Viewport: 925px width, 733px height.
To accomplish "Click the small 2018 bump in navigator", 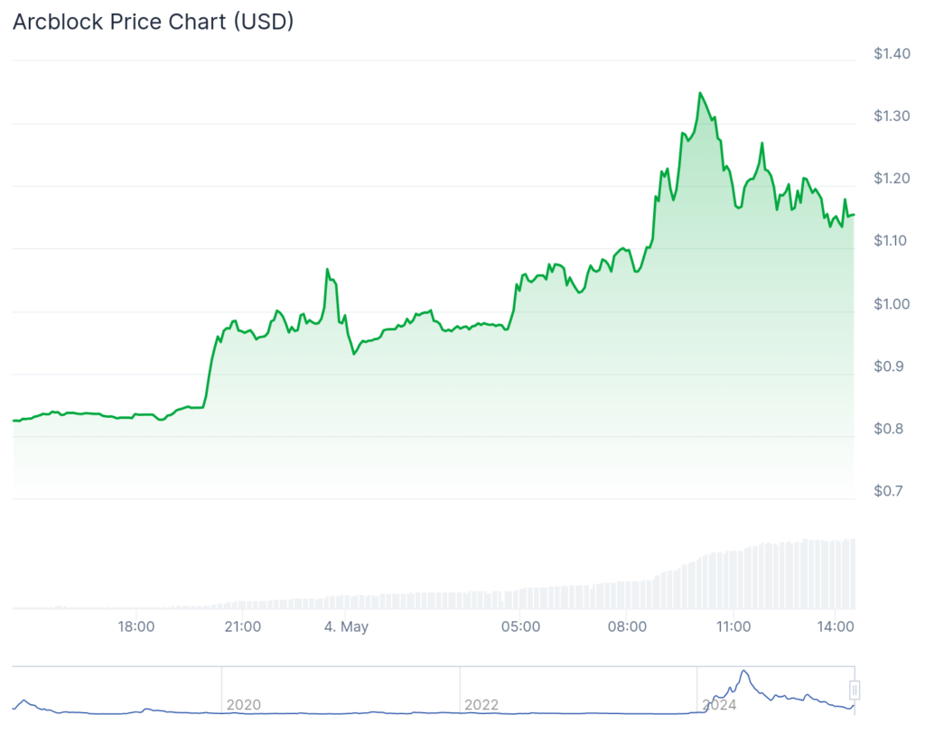I will click(24, 701).
